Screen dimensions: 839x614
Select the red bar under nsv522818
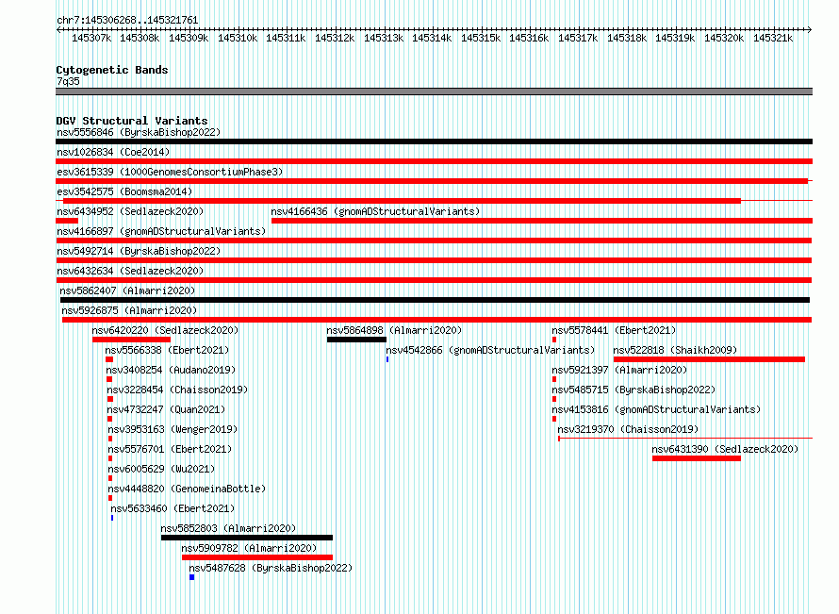click(709, 359)
